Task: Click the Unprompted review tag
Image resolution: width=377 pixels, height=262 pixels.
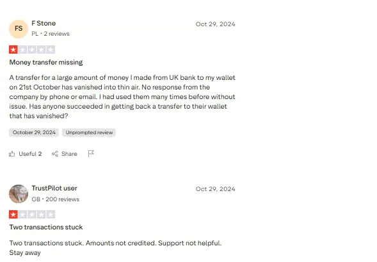Action: (x=89, y=132)
